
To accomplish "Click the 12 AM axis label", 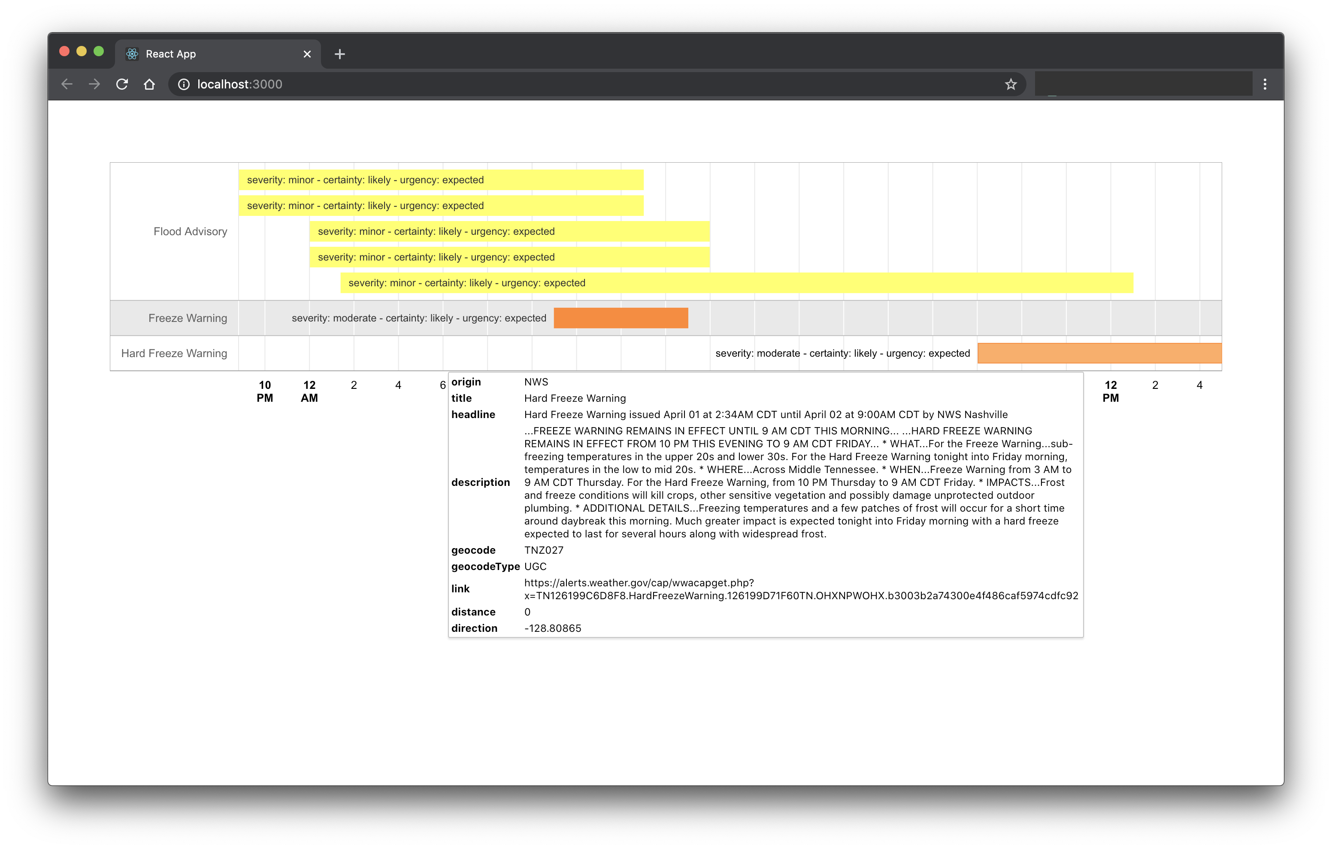I will 309,391.
